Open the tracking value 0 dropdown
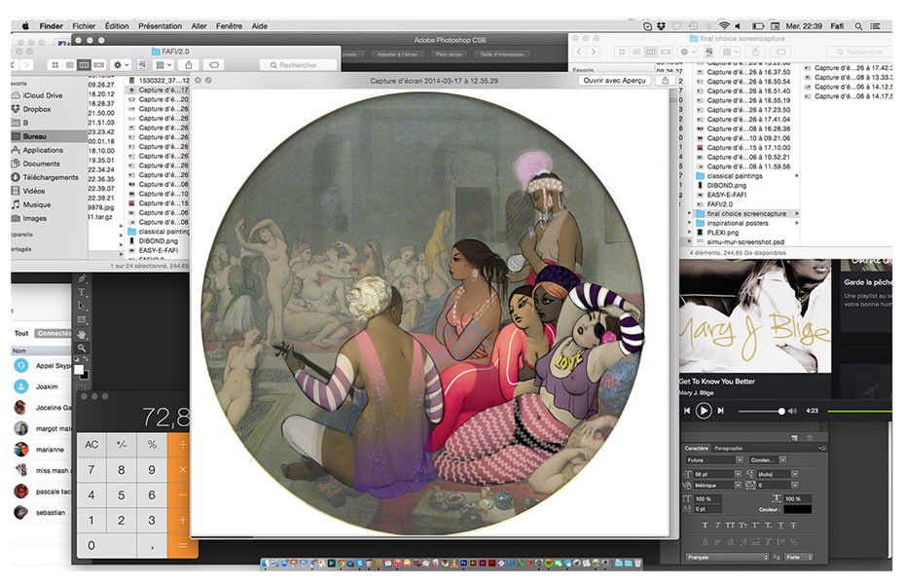 pyautogui.click(x=795, y=486)
